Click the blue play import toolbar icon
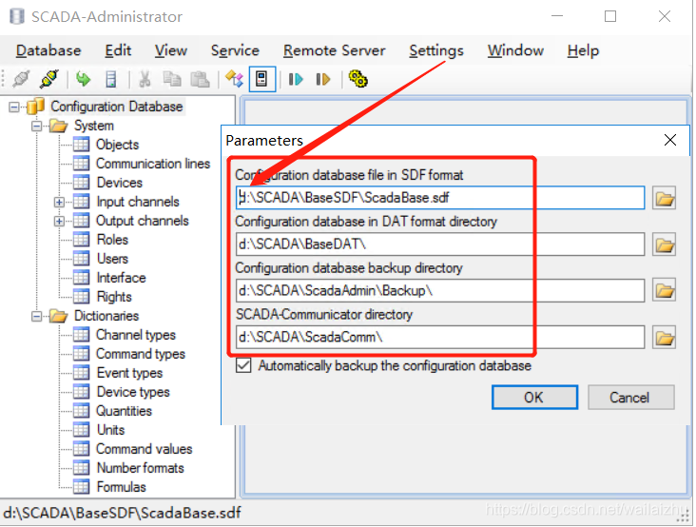 tap(295, 80)
